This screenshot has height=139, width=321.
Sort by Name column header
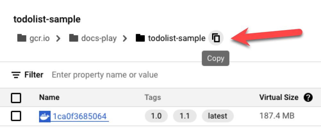pos(49,98)
